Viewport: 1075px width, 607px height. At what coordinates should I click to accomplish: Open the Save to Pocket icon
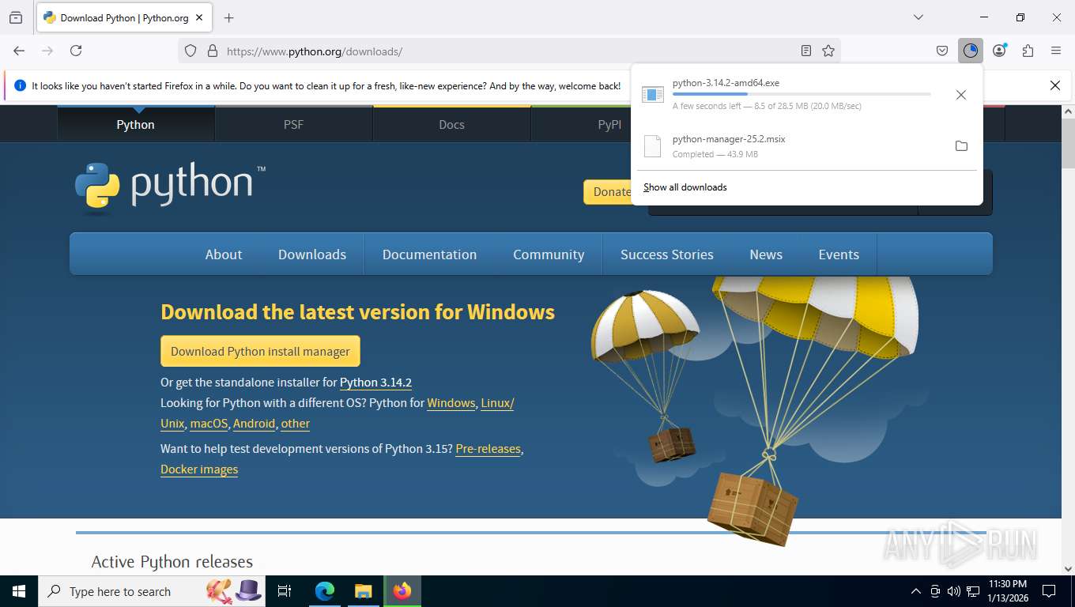coord(942,51)
